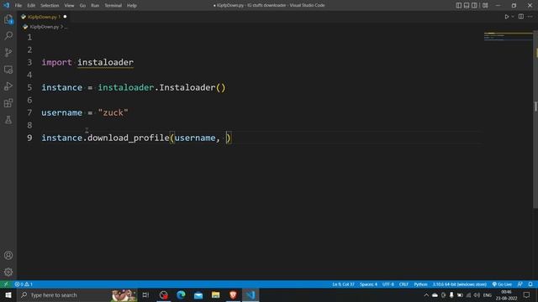Open the View menu
This screenshot has height=302, width=538.
(69, 6)
